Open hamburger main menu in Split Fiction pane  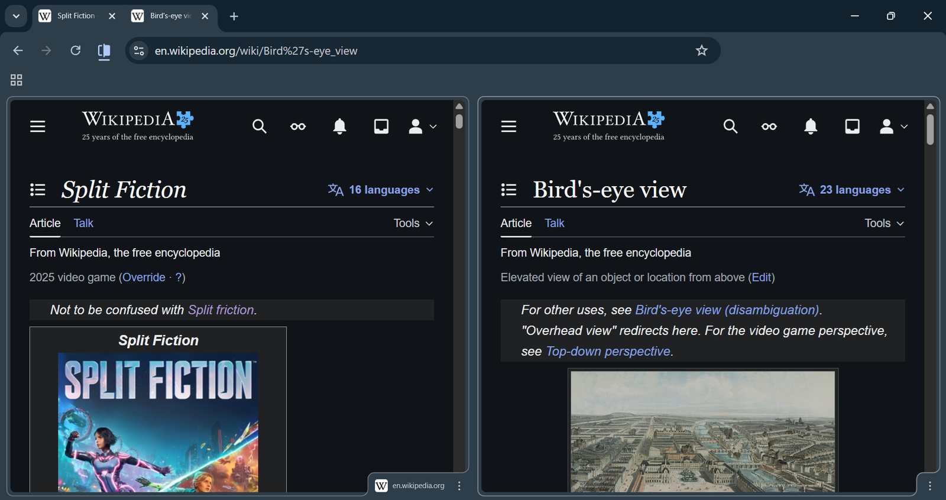38,126
